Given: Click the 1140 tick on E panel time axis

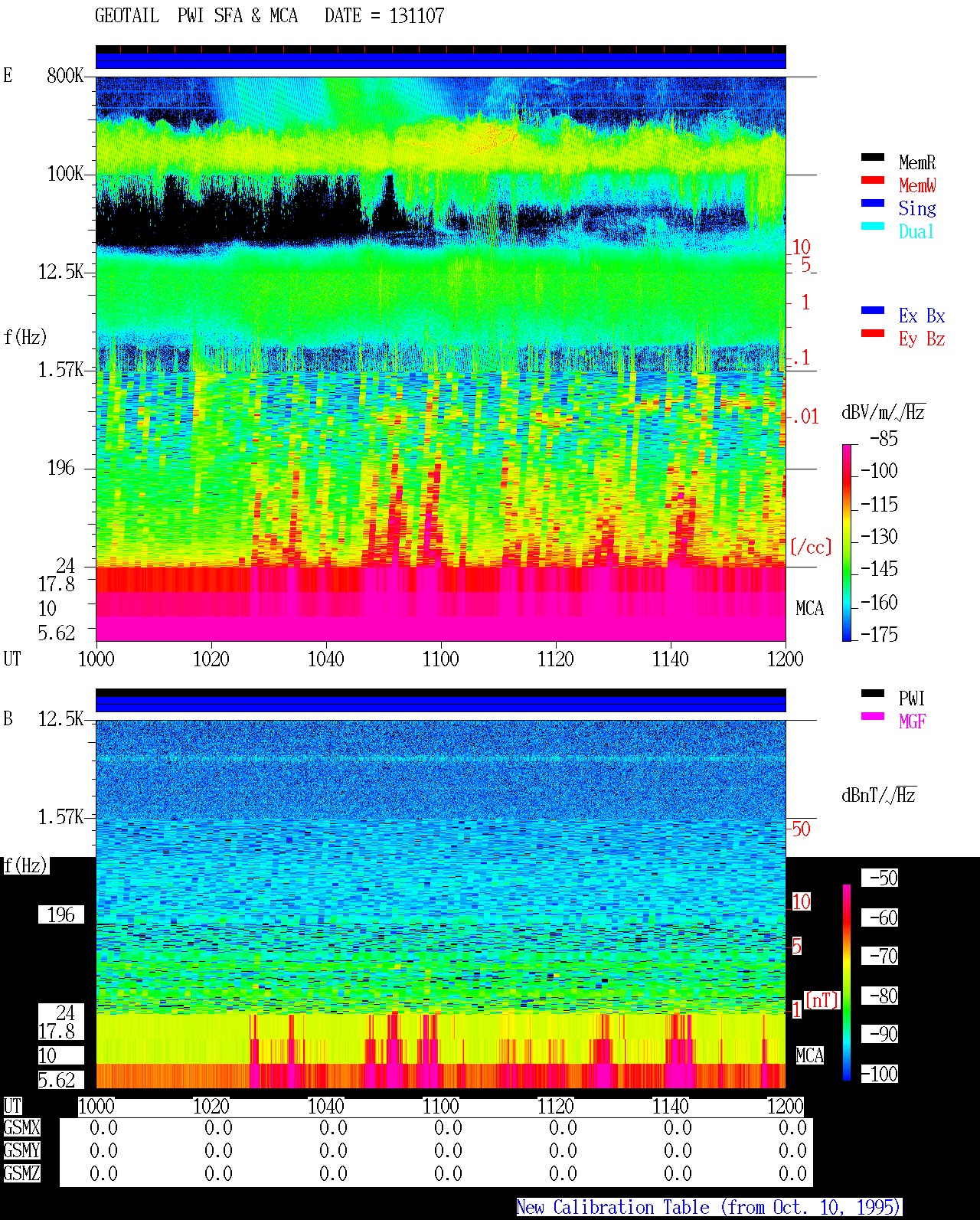Looking at the screenshot, I should [x=670, y=659].
